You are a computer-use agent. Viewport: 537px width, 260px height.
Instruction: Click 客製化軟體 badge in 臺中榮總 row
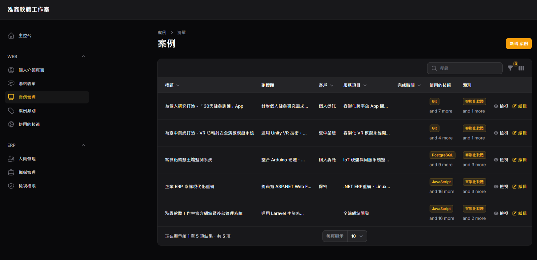pos(474,128)
